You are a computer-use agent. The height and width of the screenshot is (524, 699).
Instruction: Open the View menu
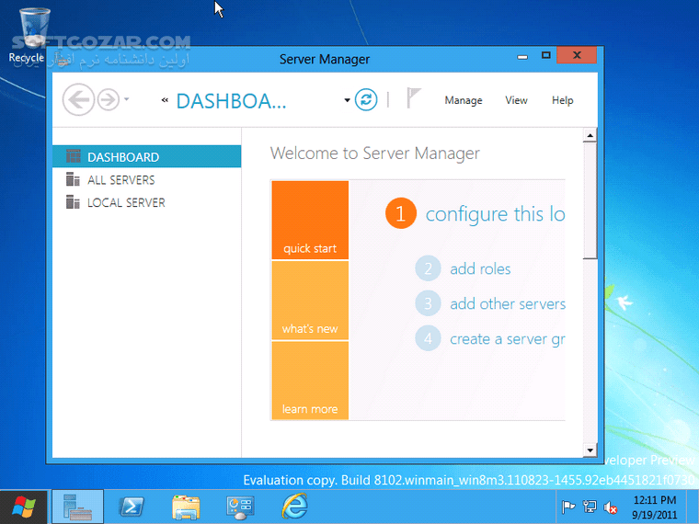[x=516, y=100]
